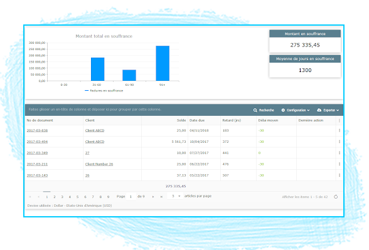The image size is (369, 250).
Task: Toggle Factures en souffrance legend series
Action: click(x=104, y=91)
